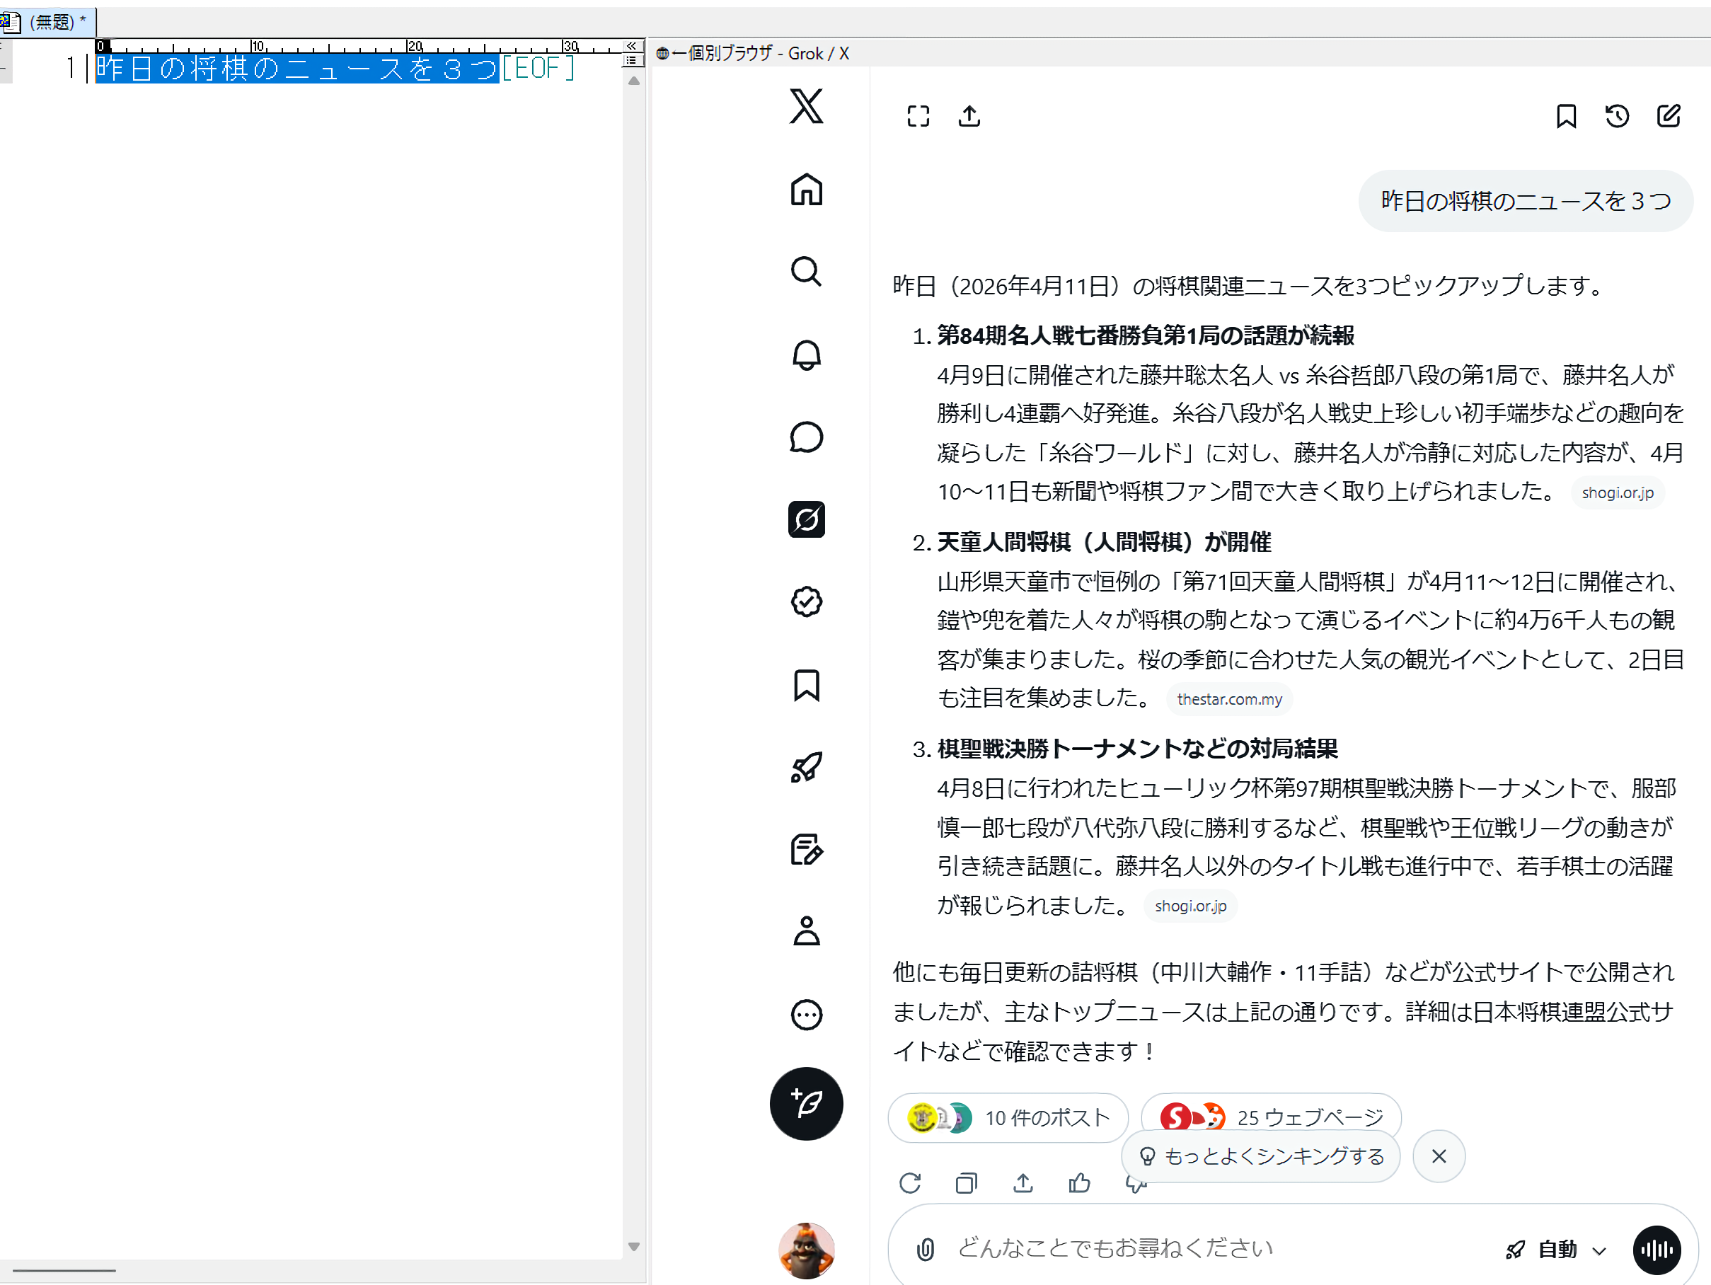Expand the 10 件のポスト sources
This screenshot has width=1711, height=1285.
1008,1118
